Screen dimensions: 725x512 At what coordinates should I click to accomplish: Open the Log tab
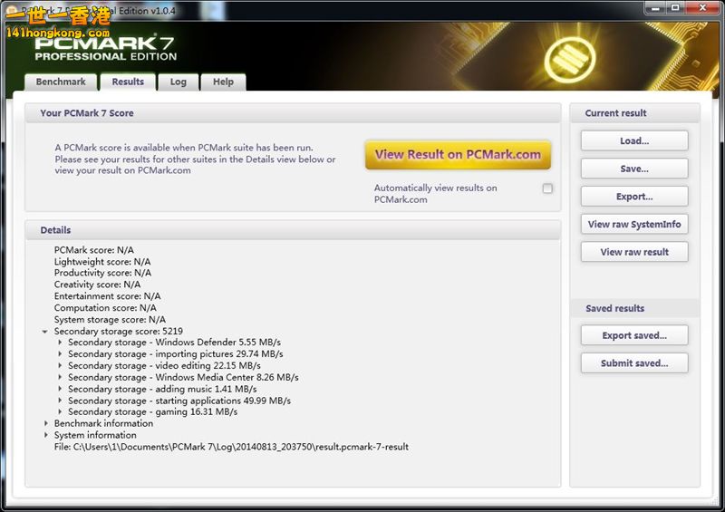178,82
